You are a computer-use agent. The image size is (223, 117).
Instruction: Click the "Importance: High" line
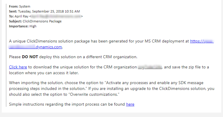[x=23, y=26]
